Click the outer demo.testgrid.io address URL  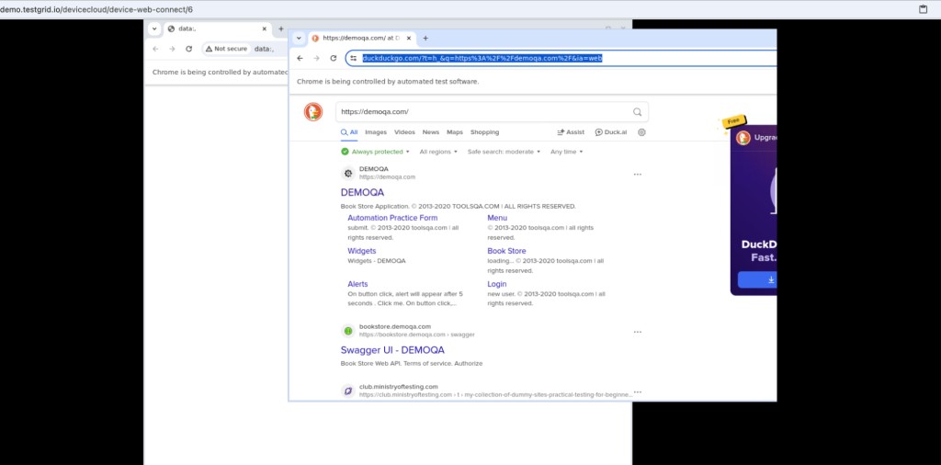click(x=96, y=9)
